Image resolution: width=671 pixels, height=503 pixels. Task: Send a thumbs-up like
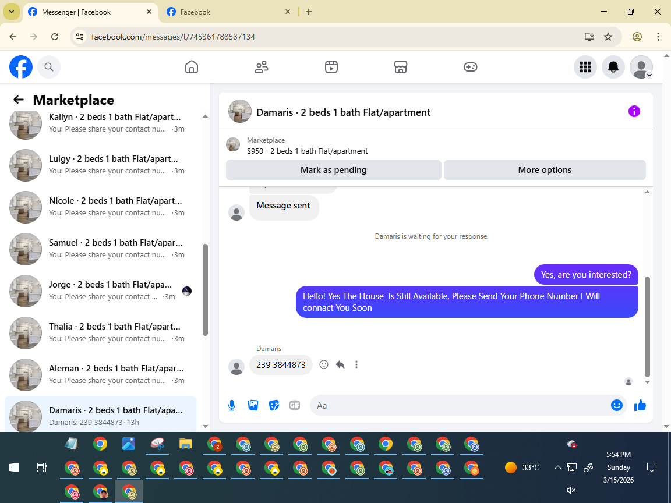(640, 405)
